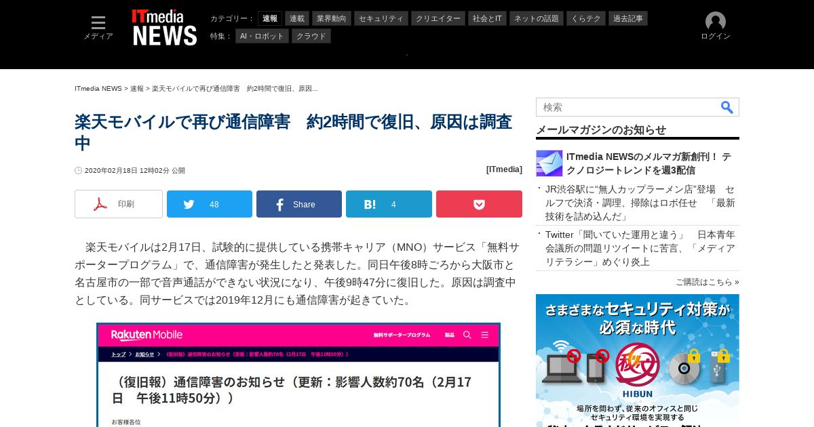Click the article headline 楽天モバイルで再び通信障害
Viewport: 814px width, 427px height.
tap(294, 132)
